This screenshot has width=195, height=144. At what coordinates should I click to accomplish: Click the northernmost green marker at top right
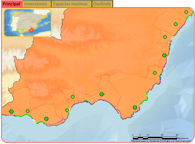pos(186,12)
